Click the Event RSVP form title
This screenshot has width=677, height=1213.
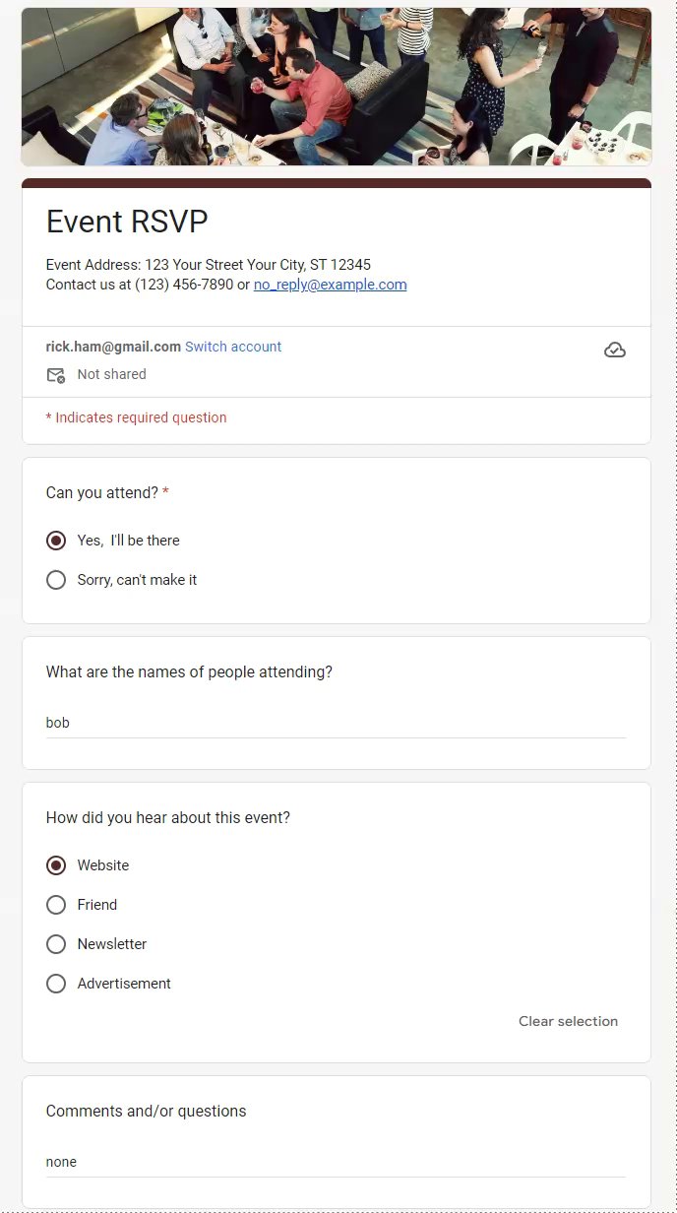coord(127,222)
